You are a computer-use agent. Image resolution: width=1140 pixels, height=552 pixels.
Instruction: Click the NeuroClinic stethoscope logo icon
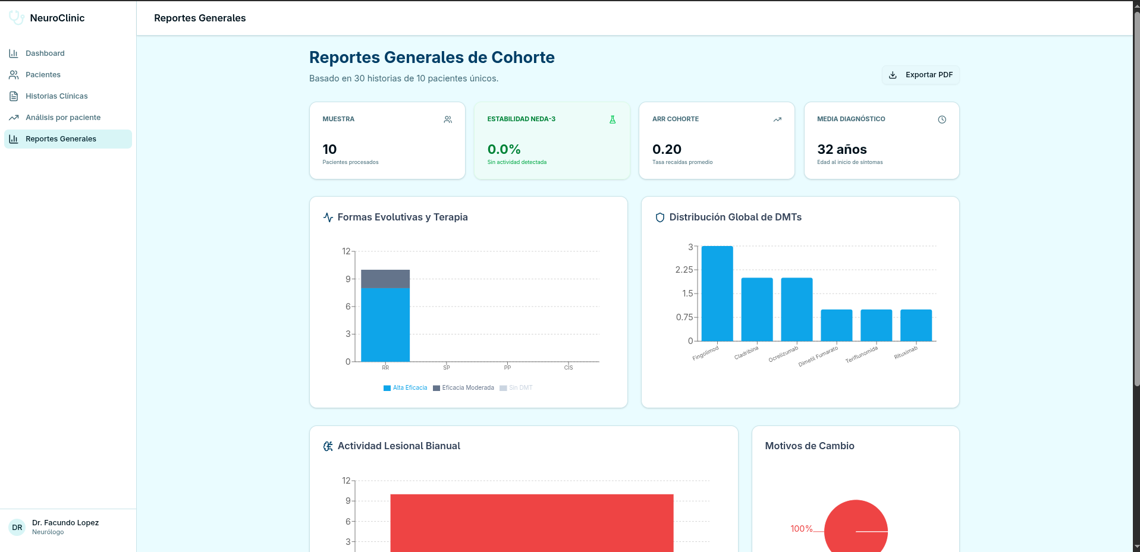point(17,18)
